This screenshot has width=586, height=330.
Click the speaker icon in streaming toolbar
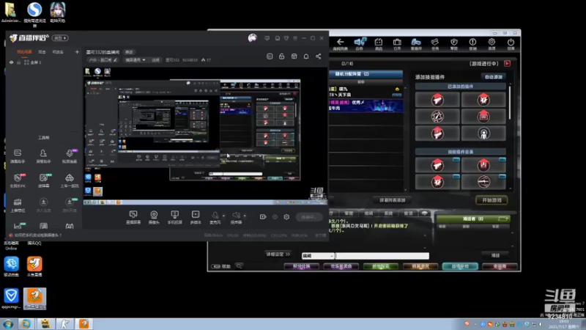point(236,215)
